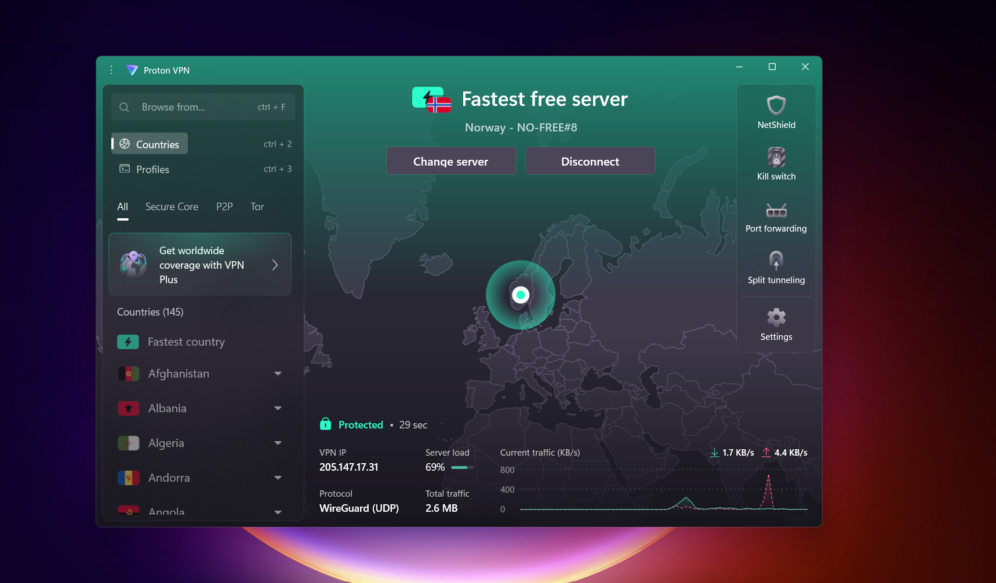996x583 pixels.
Task: Click the upload speed arrow icon
Action: [766, 453]
